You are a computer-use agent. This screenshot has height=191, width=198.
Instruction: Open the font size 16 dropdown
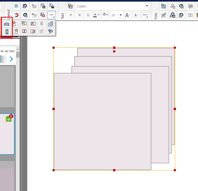click(121, 15)
